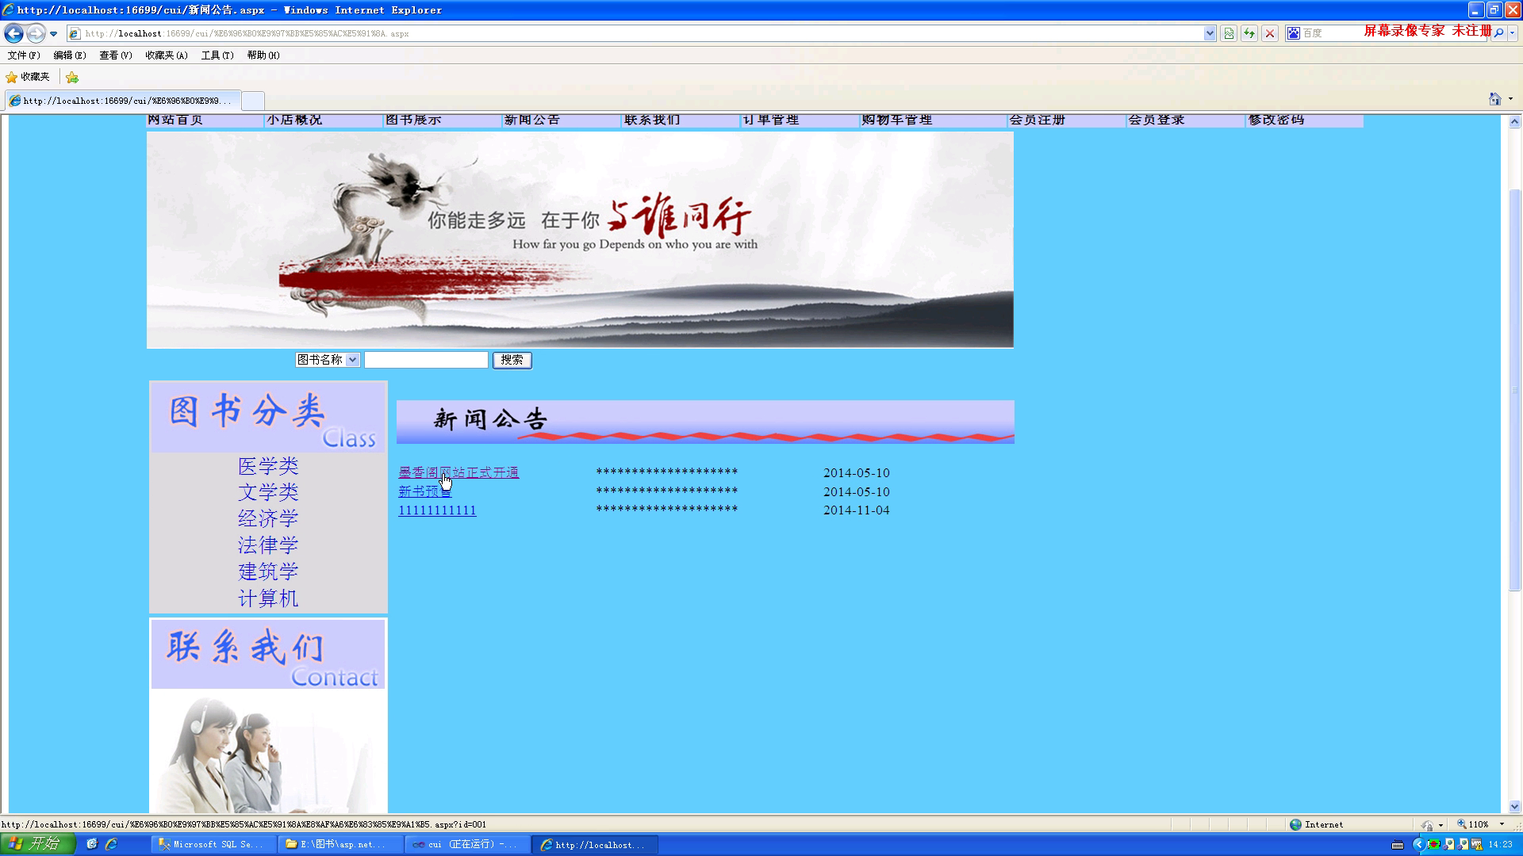Open 小店概况 navigation item
This screenshot has height=856, width=1523.
click(x=294, y=120)
